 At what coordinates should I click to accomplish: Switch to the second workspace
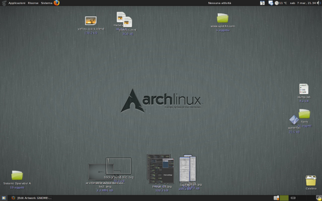293,198
